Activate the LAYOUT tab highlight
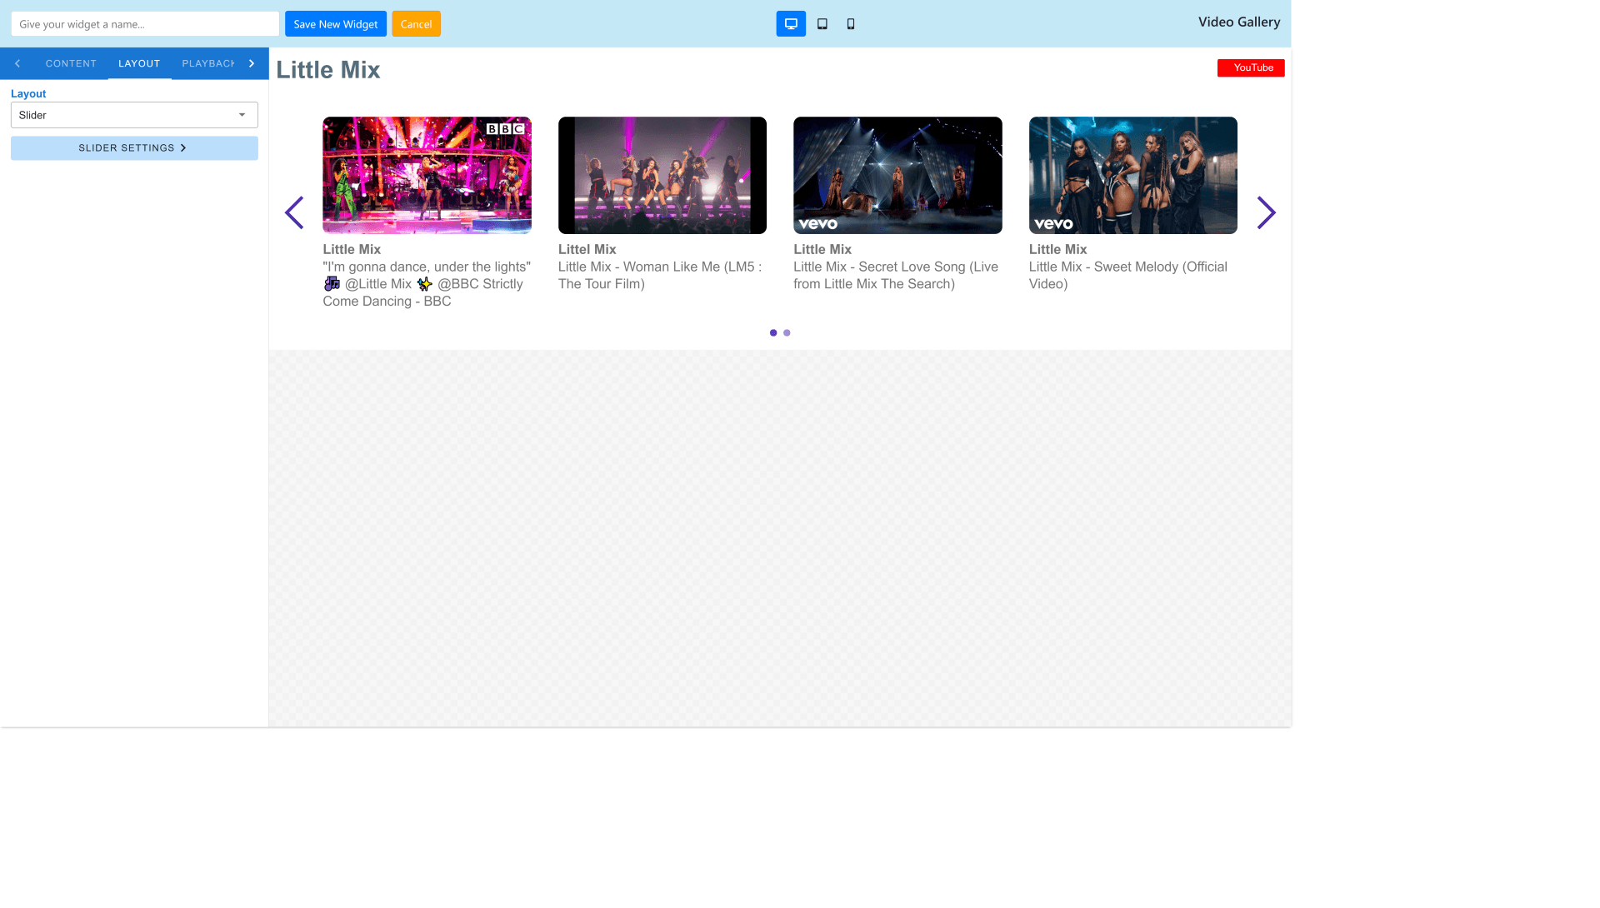Viewport: 1600px width, 908px height. pyautogui.click(x=139, y=63)
